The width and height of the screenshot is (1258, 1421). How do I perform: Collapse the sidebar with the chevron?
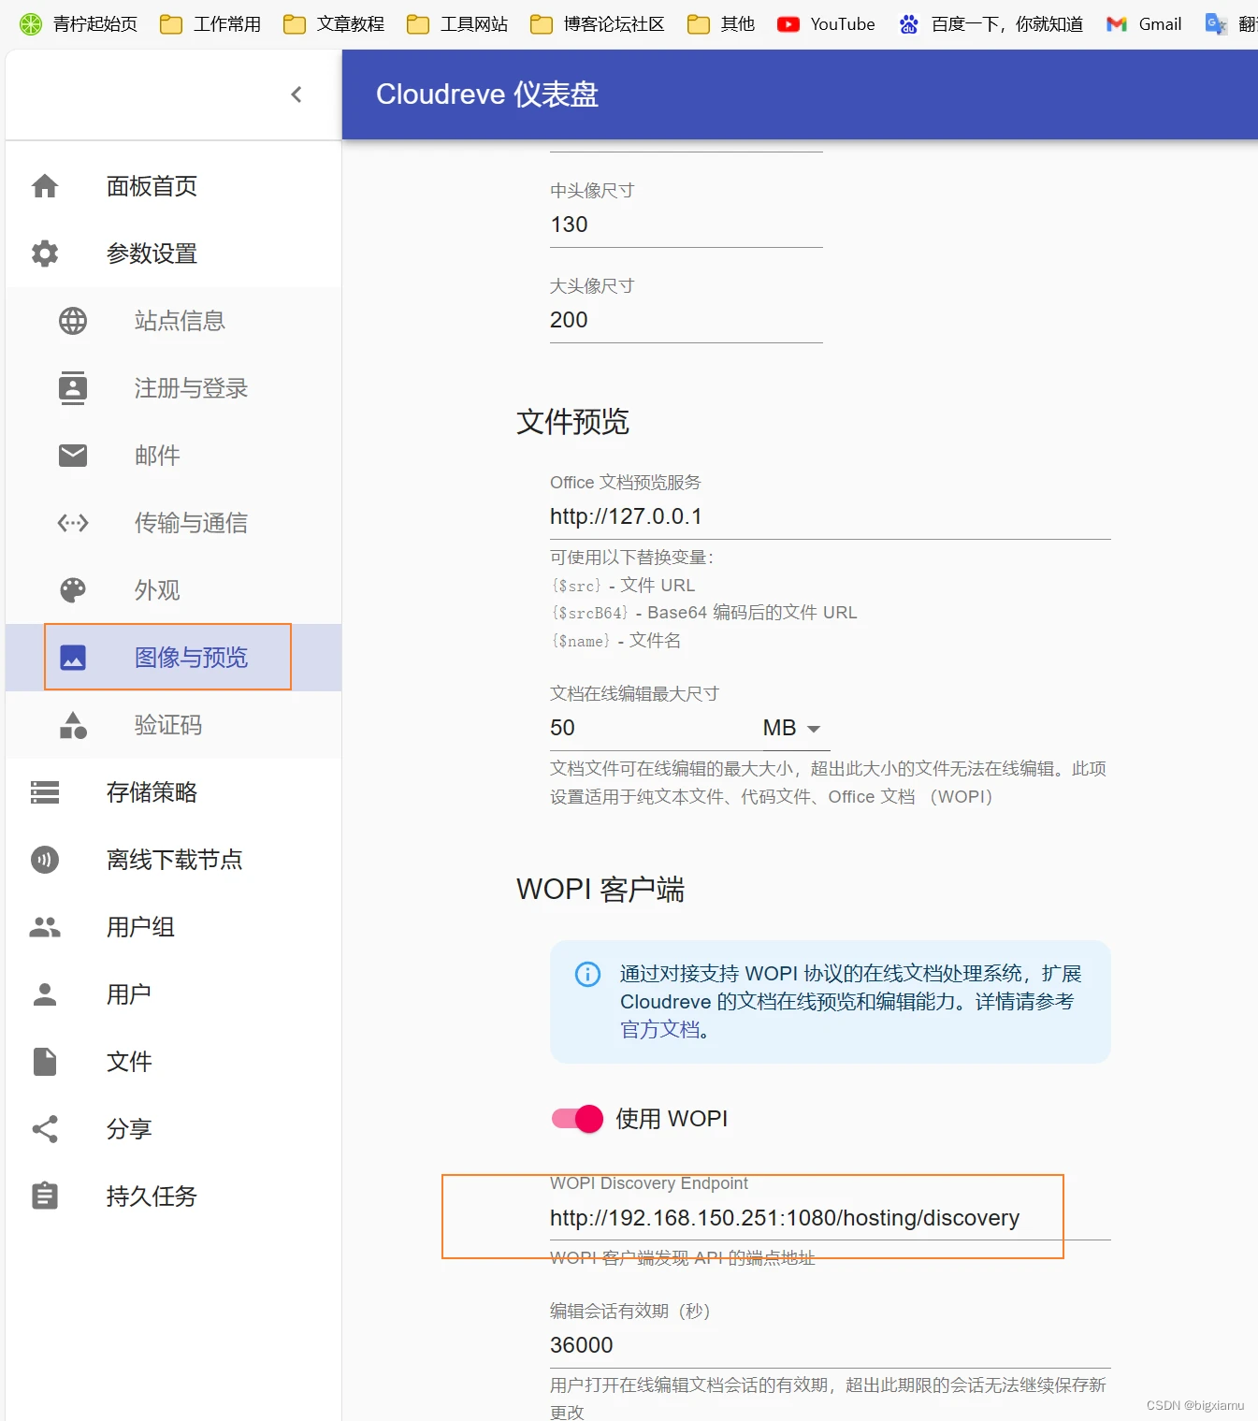tap(297, 94)
